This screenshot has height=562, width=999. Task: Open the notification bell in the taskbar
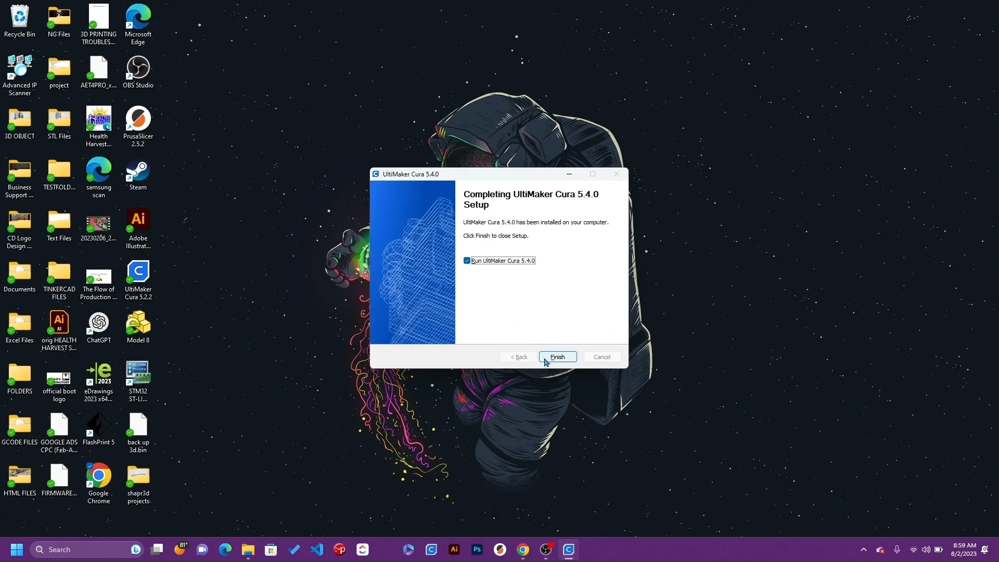pos(985,550)
